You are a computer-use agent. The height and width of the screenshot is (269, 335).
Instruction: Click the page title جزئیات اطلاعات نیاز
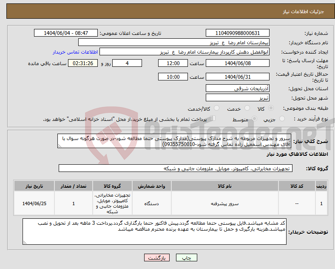pyautogui.click(x=304, y=11)
